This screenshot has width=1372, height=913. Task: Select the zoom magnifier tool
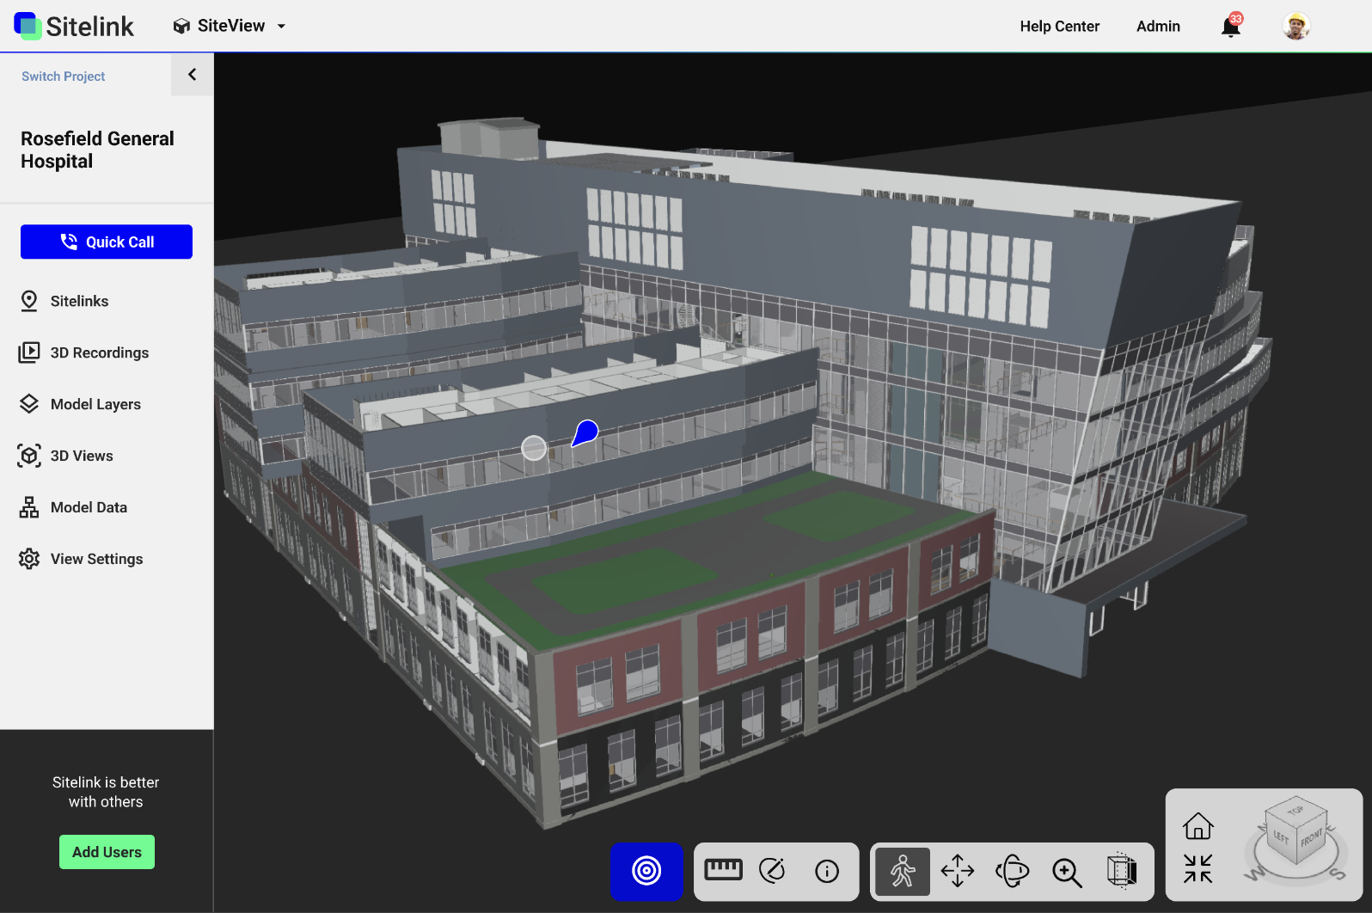point(1067,872)
